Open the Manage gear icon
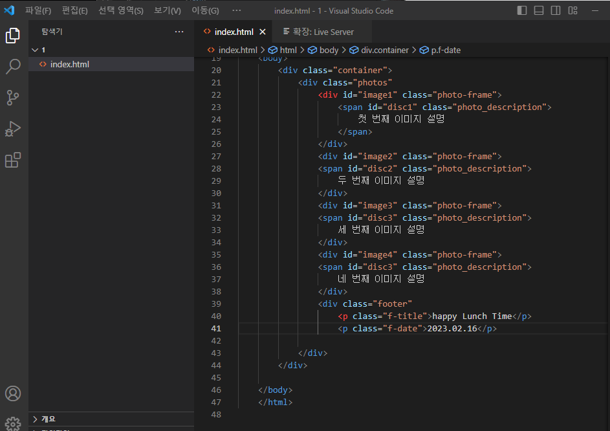 tap(13, 424)
